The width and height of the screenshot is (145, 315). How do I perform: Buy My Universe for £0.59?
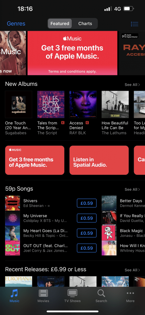pyautogui.click(x=87, y=218)
